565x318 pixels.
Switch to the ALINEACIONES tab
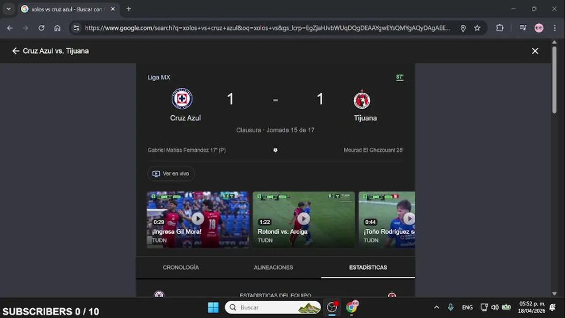tap(273, 267)
